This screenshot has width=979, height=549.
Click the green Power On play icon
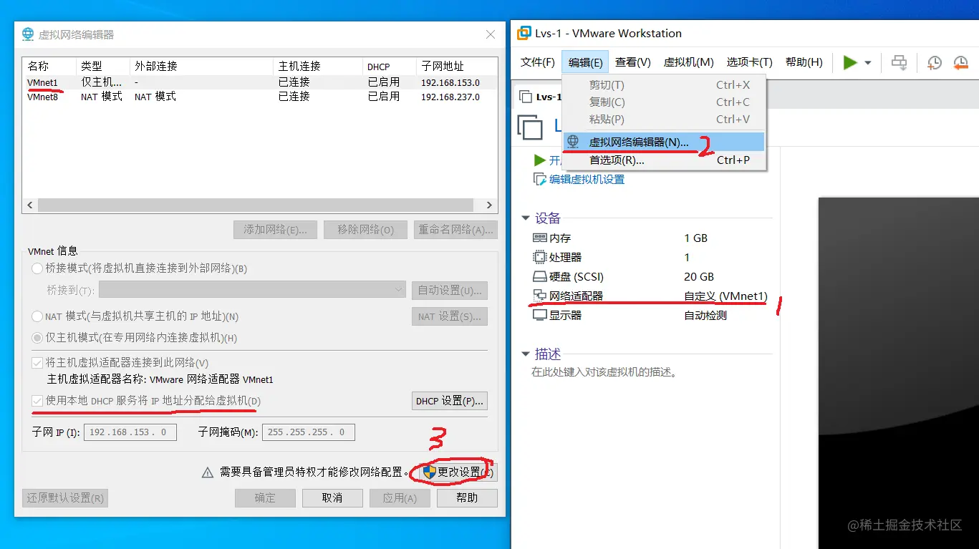tap(850, 63)
